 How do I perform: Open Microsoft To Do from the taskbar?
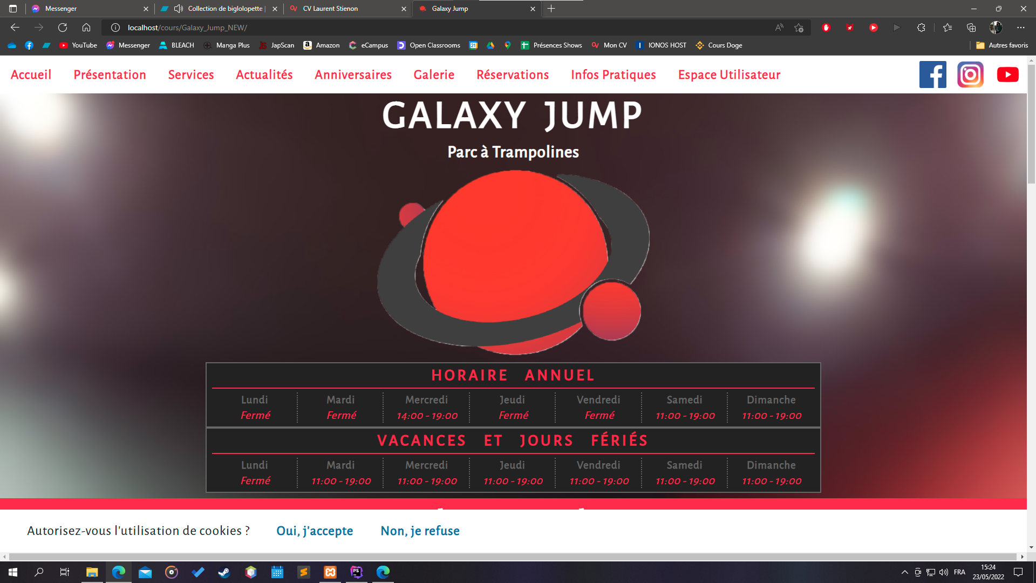point(198,572)
